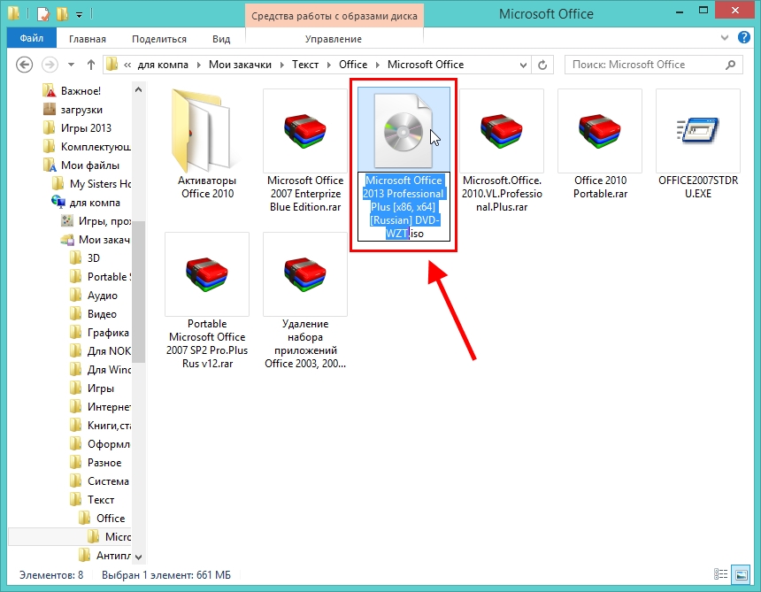Click the «для компа» breadcrumb segment
761x592 pixels.
[x=163, y=65]
